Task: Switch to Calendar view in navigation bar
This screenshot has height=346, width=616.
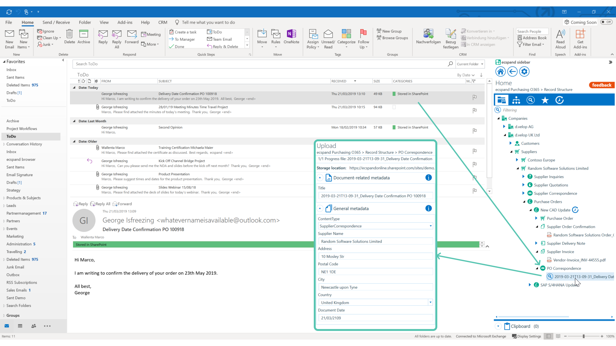Action: pos(20,326)
